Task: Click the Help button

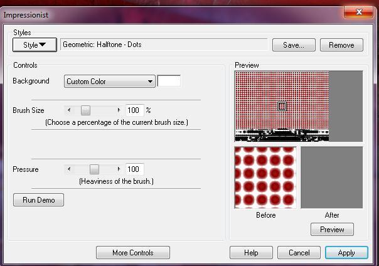Action: click(x=251, y=252)
